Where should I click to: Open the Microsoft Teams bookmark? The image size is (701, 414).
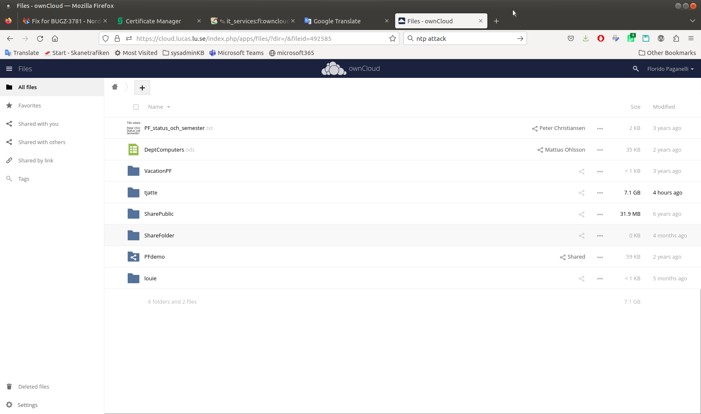point(237,52)
